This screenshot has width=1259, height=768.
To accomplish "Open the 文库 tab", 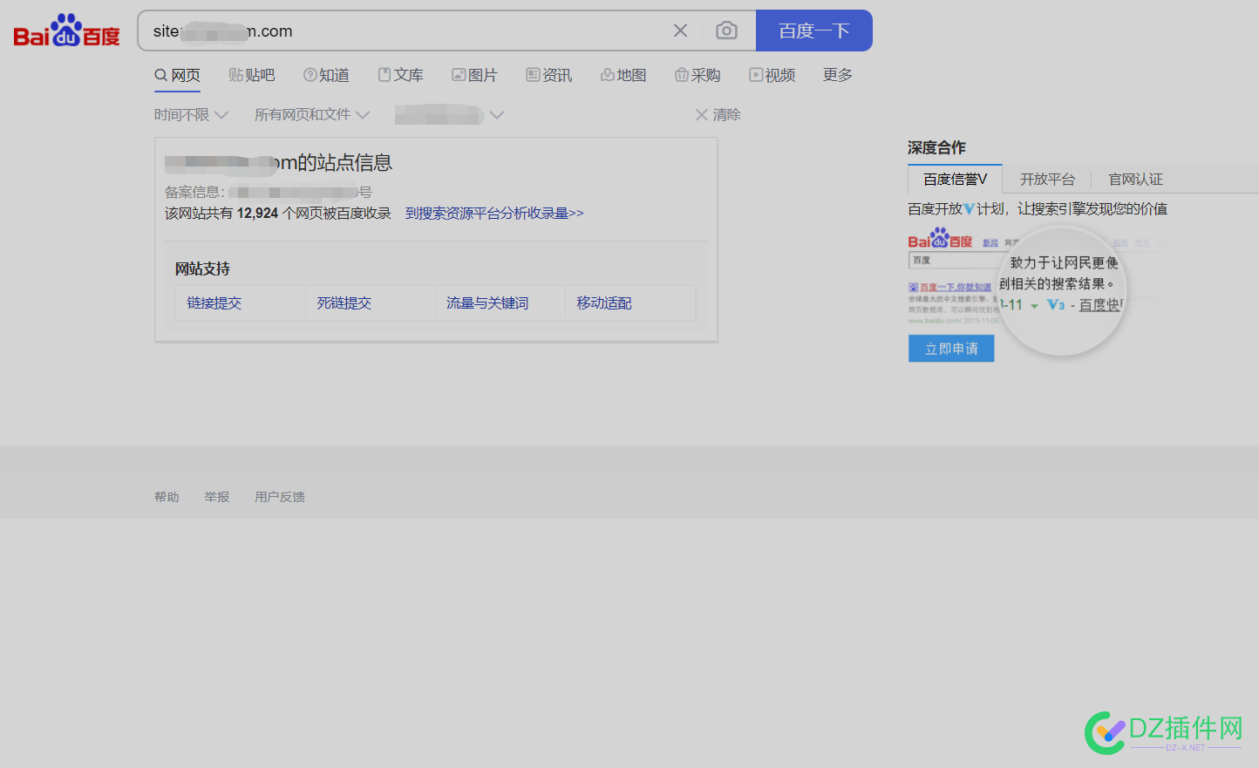I will (401, 75).
